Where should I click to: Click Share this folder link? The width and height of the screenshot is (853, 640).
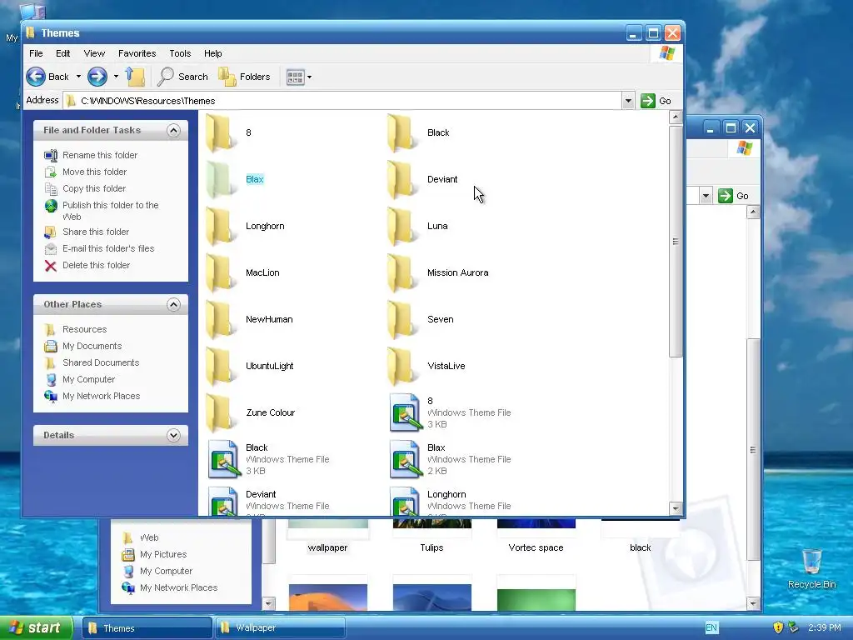pyautogui.click(x=96, y=232)
